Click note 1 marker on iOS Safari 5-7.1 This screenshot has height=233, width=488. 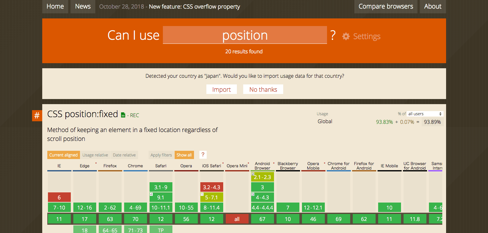[202, 194]
